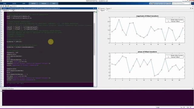The image size is (194, 109).
Task: Click the line 'plot(abs(hilbertm))'
Action: [x=14, y=56]
